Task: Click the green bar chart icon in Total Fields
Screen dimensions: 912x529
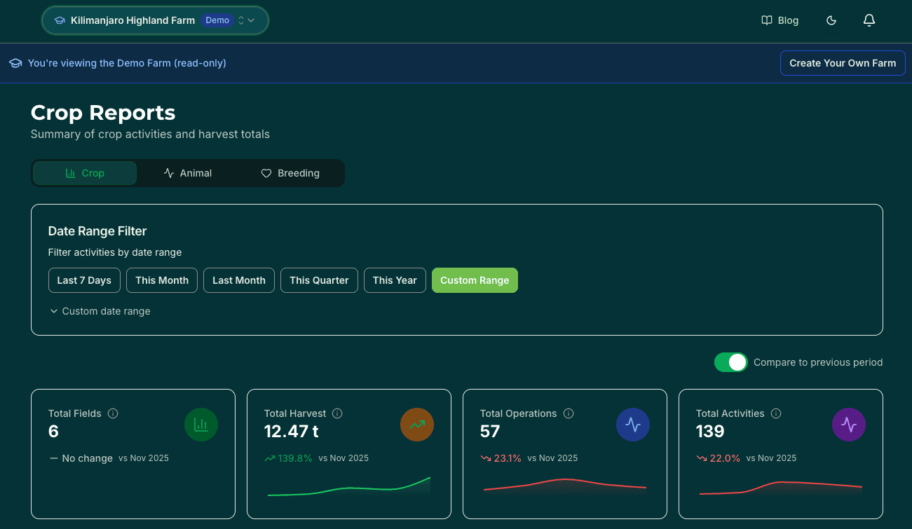Action: tap(201, 425)
